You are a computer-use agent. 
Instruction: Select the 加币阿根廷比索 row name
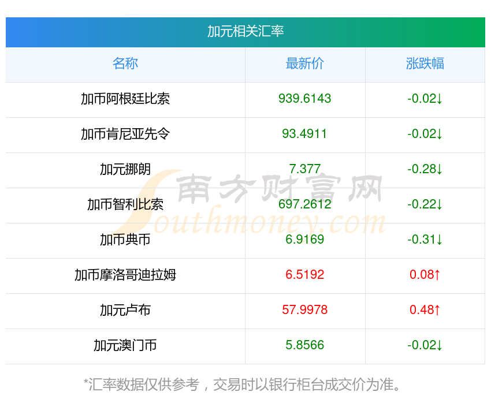(125, 99)
